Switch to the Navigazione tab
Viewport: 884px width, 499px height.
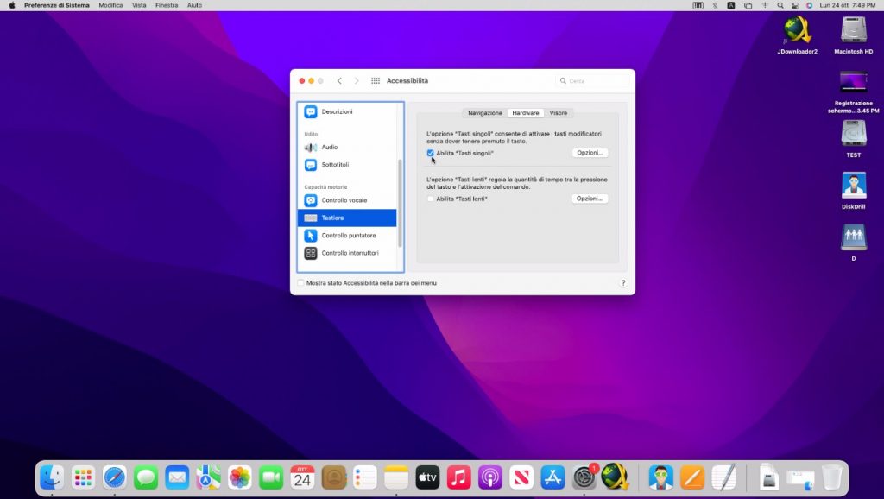(x=484, y=113)
